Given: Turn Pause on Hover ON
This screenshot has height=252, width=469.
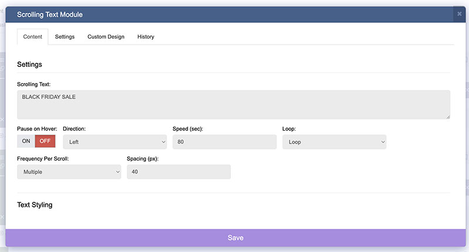Looking at the screenshot, I should coord(26,141).
